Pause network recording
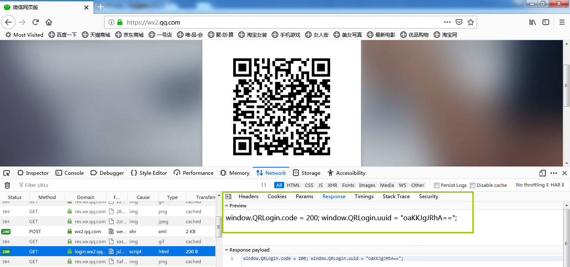This screenshot has width=570, height=267. (x=263, y=185)
